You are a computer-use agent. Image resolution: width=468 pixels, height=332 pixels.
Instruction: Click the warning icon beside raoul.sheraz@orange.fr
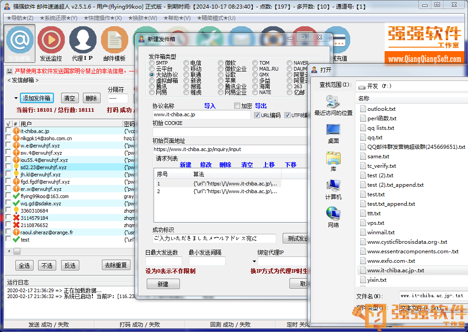(x=16, y=232)
